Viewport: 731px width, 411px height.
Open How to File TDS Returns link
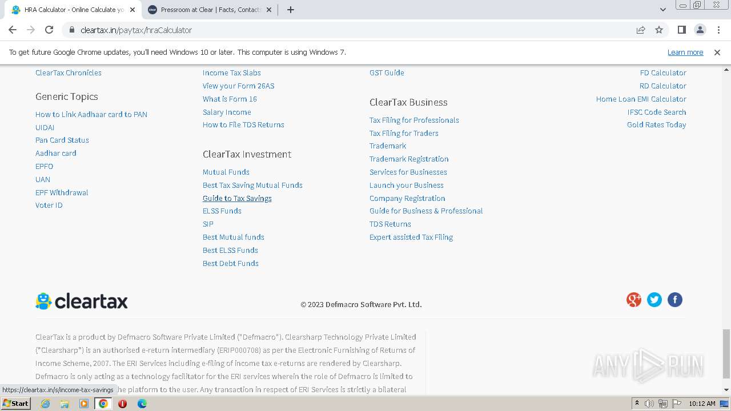pos(243,124)
